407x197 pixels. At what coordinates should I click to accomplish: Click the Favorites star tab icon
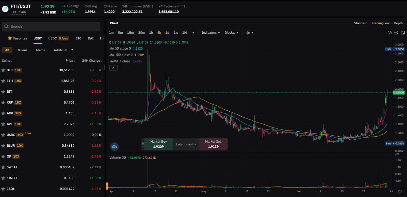tap(10, 38)
